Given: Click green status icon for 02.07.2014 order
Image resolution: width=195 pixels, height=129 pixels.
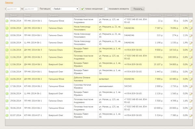Looking at the screenshot, I should pos(7,115).
